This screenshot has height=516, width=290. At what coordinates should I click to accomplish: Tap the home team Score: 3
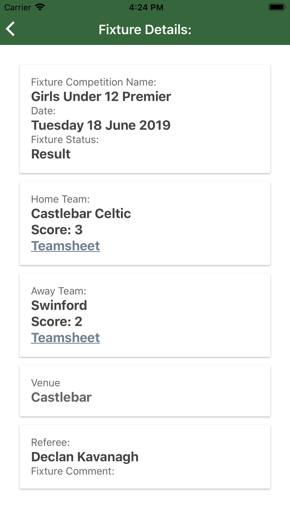pyautogui.click(x=57, y=230)
